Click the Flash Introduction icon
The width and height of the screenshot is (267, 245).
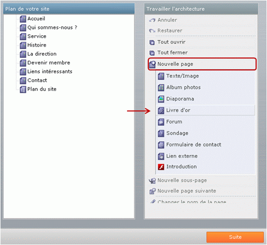pos(161,167)
